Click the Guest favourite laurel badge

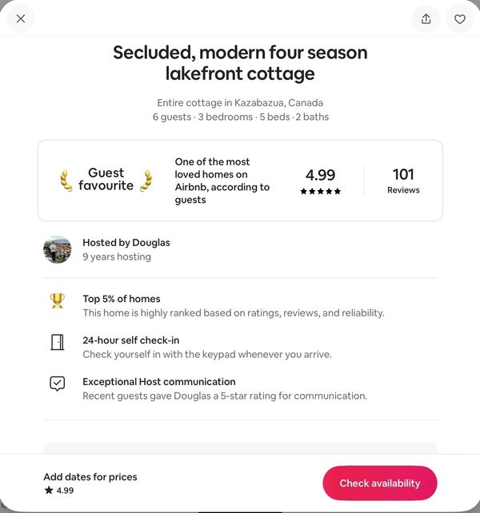(106, 179)
